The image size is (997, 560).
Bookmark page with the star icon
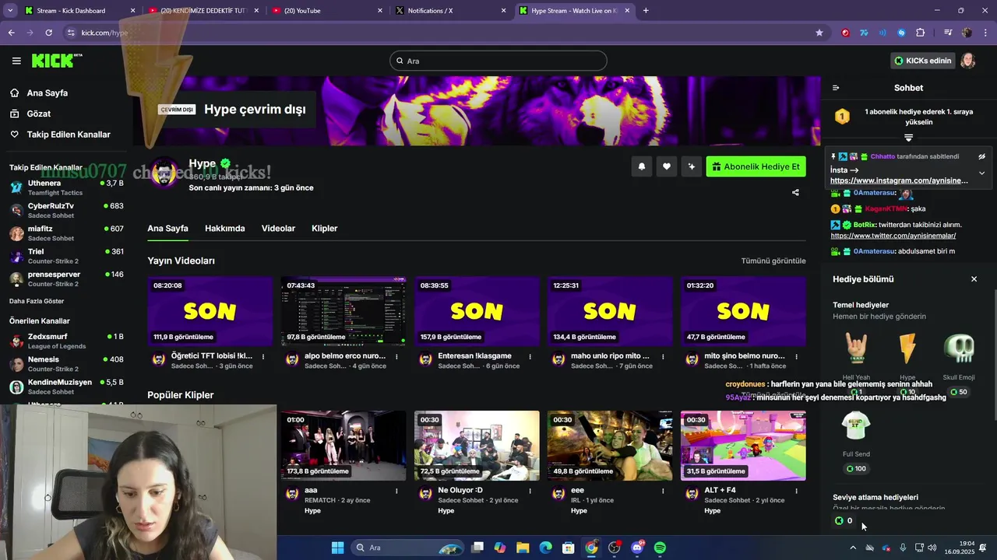coord(819,33)
